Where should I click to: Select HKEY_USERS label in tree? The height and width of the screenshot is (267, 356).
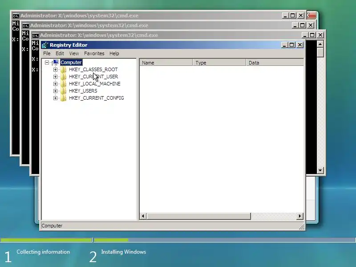coord(83,91)
